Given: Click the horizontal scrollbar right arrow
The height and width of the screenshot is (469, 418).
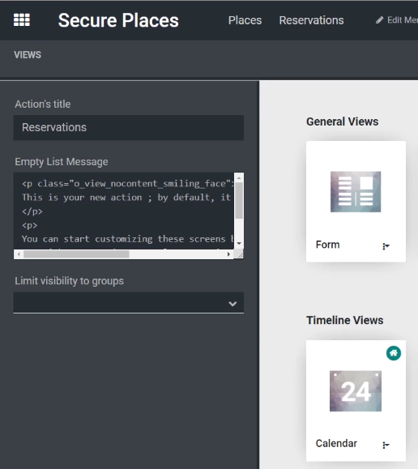Looking at the screenshot, I should pos(228,254).
